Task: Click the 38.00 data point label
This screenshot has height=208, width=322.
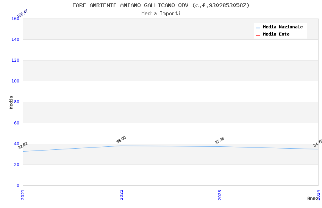Action: click(x=121, y=140)
